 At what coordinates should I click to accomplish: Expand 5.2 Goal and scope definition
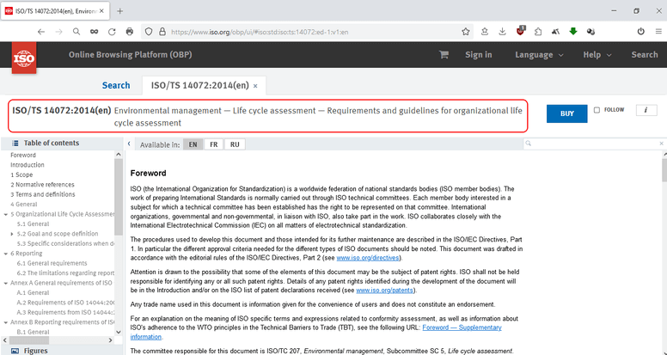12,234
